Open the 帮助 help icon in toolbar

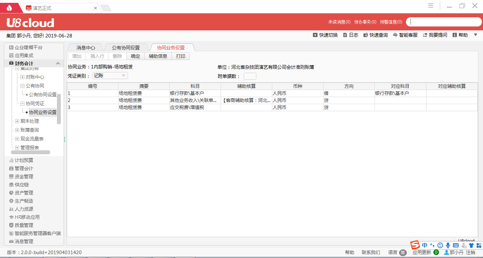tap(455, 35)
